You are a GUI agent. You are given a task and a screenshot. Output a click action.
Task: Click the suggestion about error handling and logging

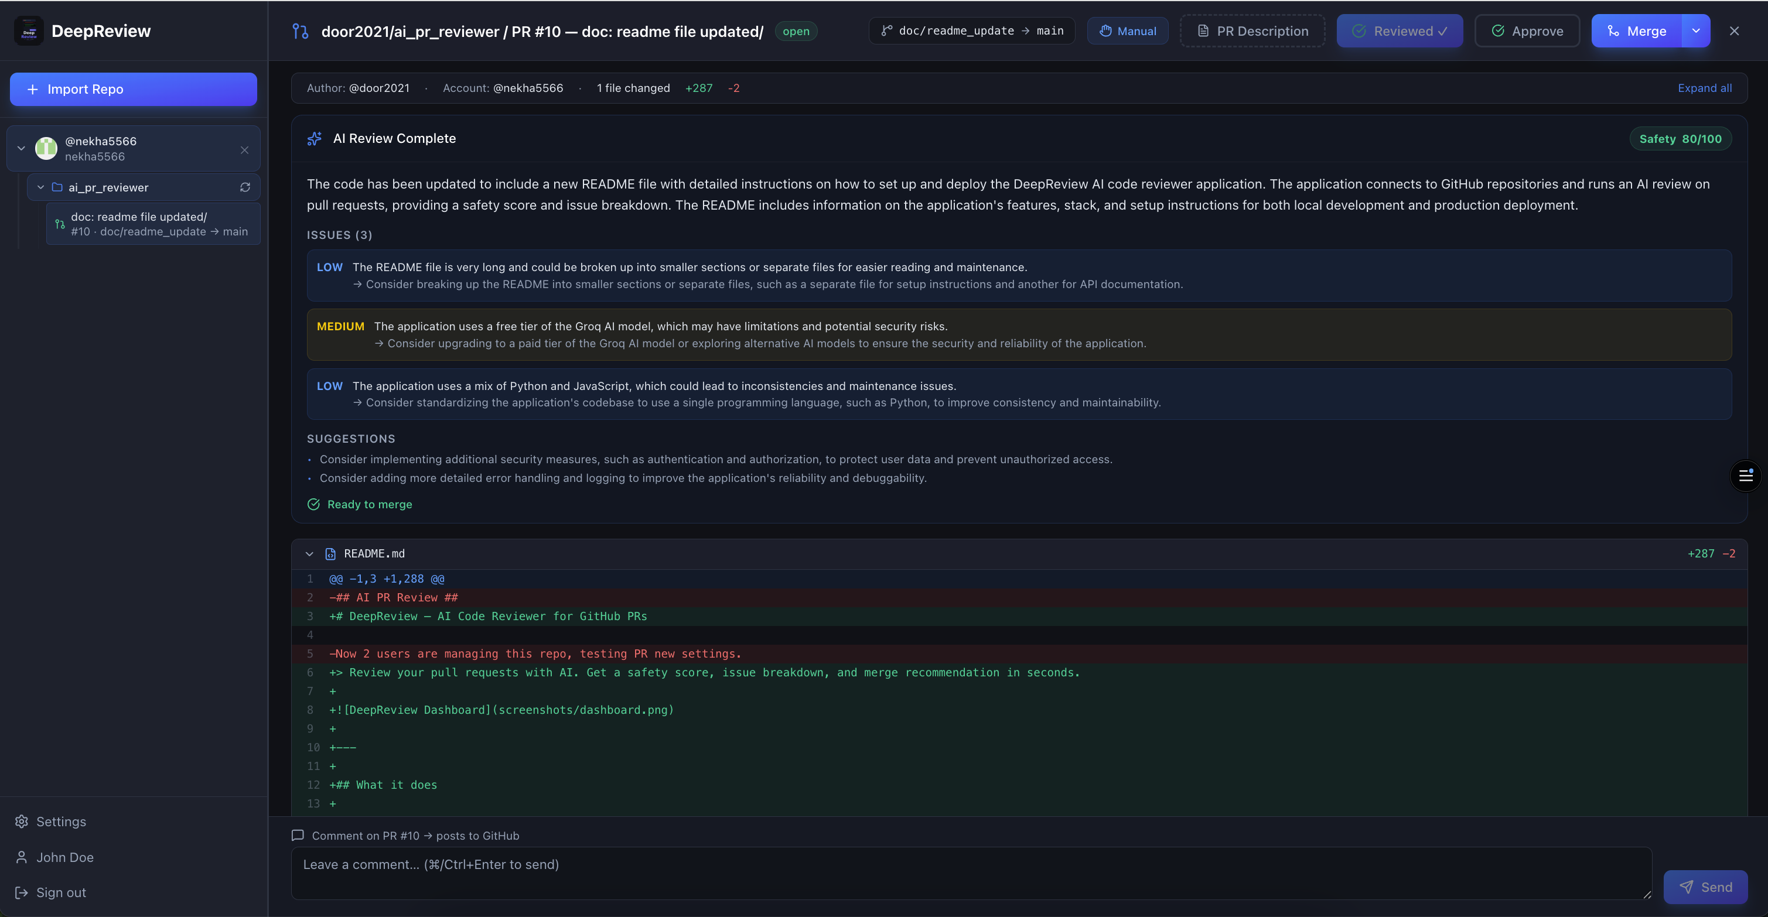pyautogui.click(x=623, y=478)
